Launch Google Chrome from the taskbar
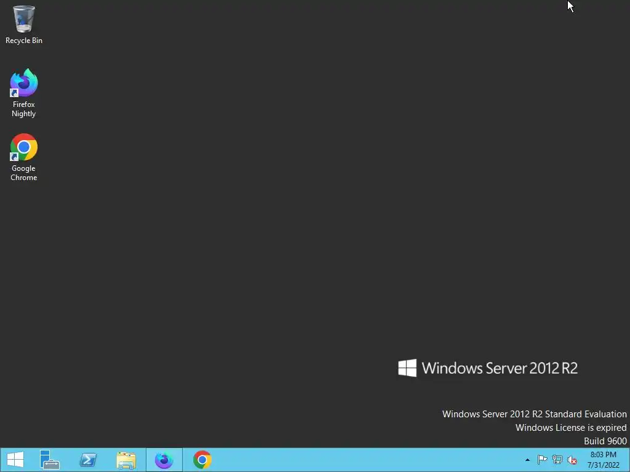Image resolution: width=630 pixels, height=472 pixels. [202, 460]
